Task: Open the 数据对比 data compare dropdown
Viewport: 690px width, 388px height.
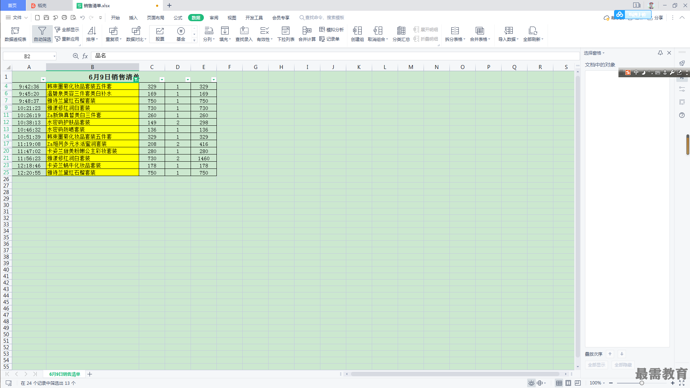Action: [x=136, y=34]
